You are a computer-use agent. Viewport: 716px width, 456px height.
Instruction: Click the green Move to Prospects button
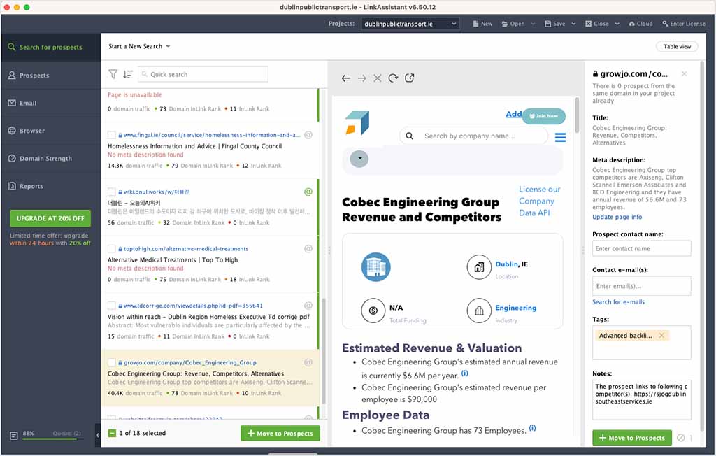pos(280,433)
